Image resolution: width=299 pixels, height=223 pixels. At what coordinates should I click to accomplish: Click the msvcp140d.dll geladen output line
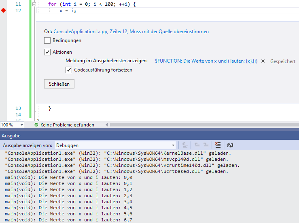click(117, 160)
